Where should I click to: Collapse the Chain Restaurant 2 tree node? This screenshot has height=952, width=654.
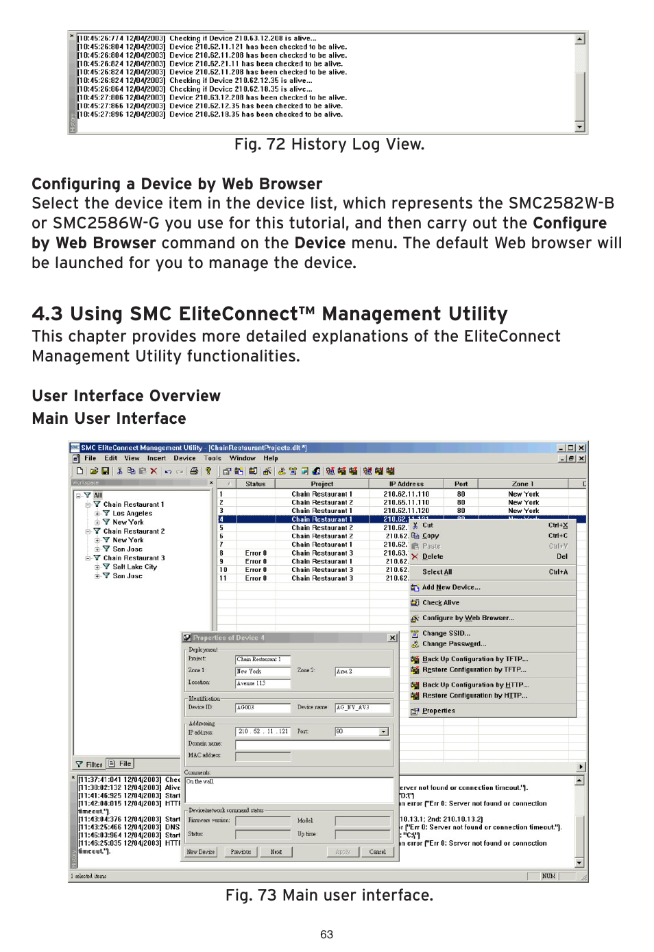pos(88,532)
